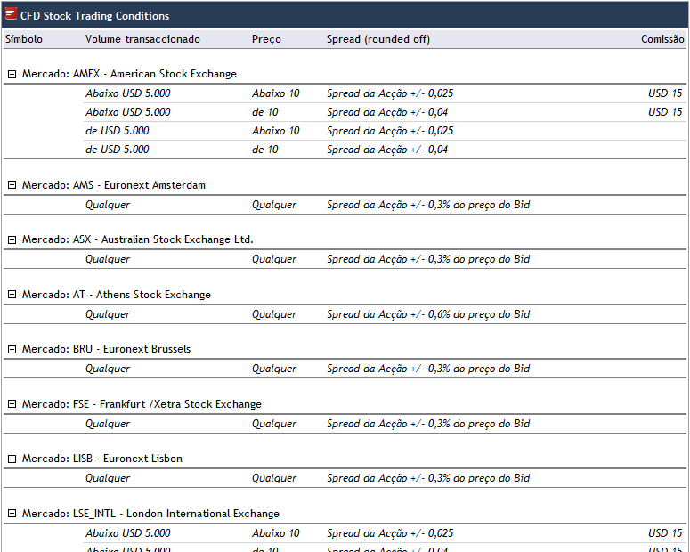
Task: Collapse the AMEX - American Stock Exchange group
Action: pos(12,74)
